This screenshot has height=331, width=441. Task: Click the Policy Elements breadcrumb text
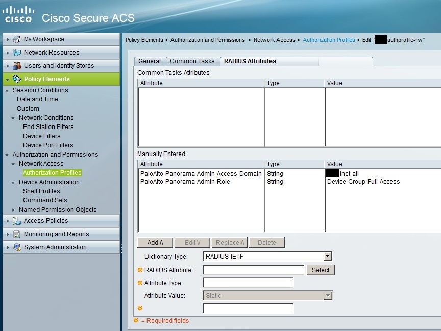point(144,40)
